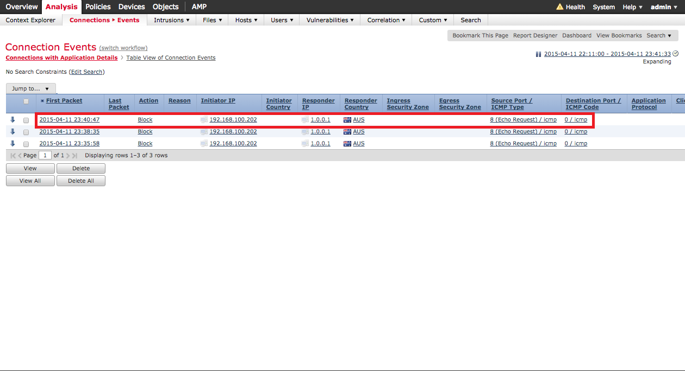685x371 pixels.
Task: Tick the checkbox for the 23:38:35 event
Action: (26, 132)
